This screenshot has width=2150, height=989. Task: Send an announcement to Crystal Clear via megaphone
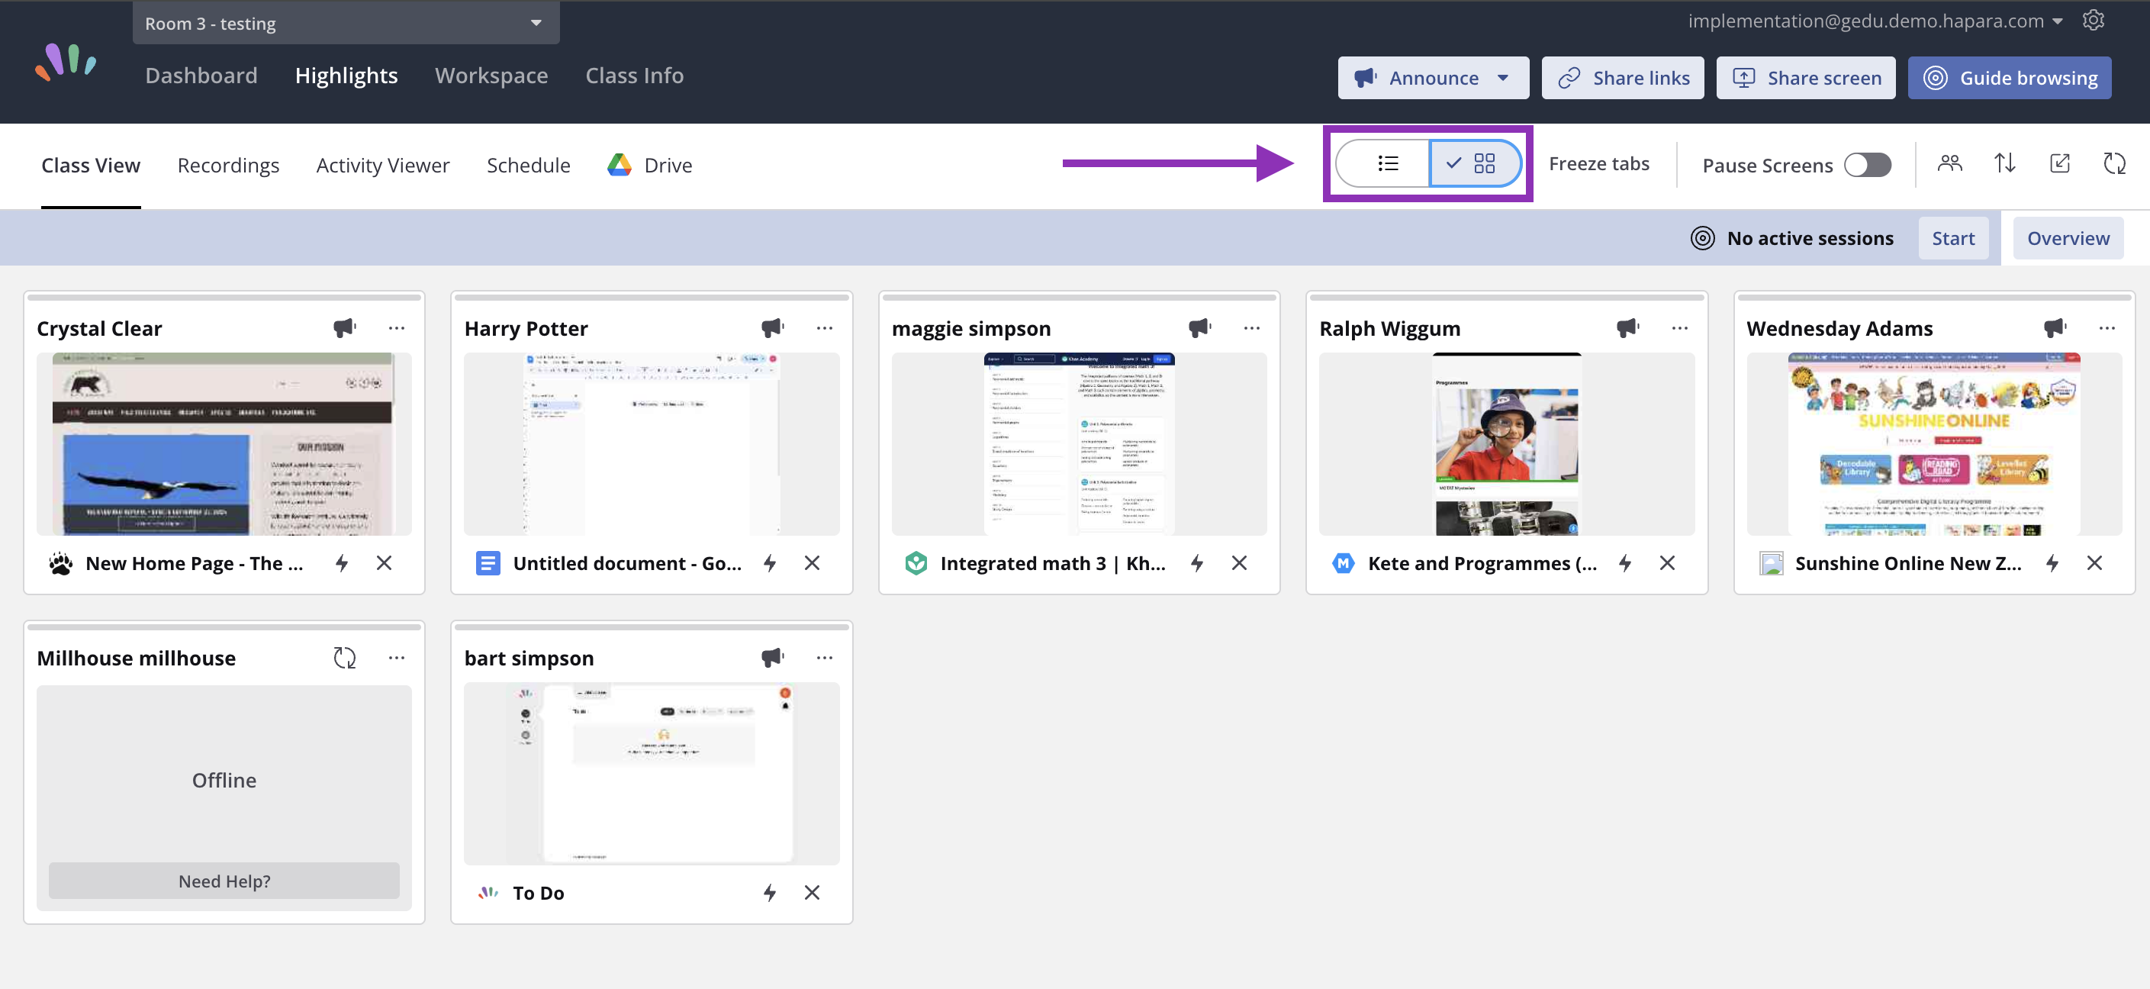pyautogui.click(x=345, y=328)
